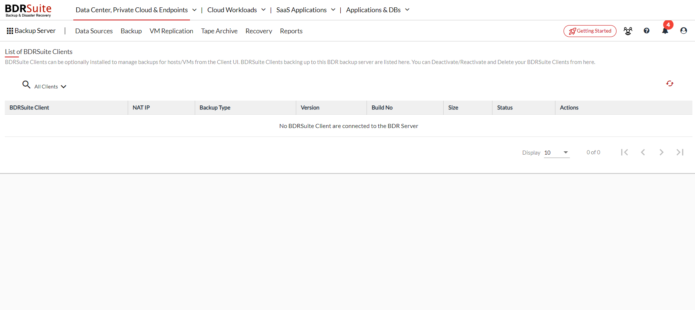This screenshot has height=310, width=695.
Task: Open the Backup menu
Action: pyautogui.click(x=131, y=31)
